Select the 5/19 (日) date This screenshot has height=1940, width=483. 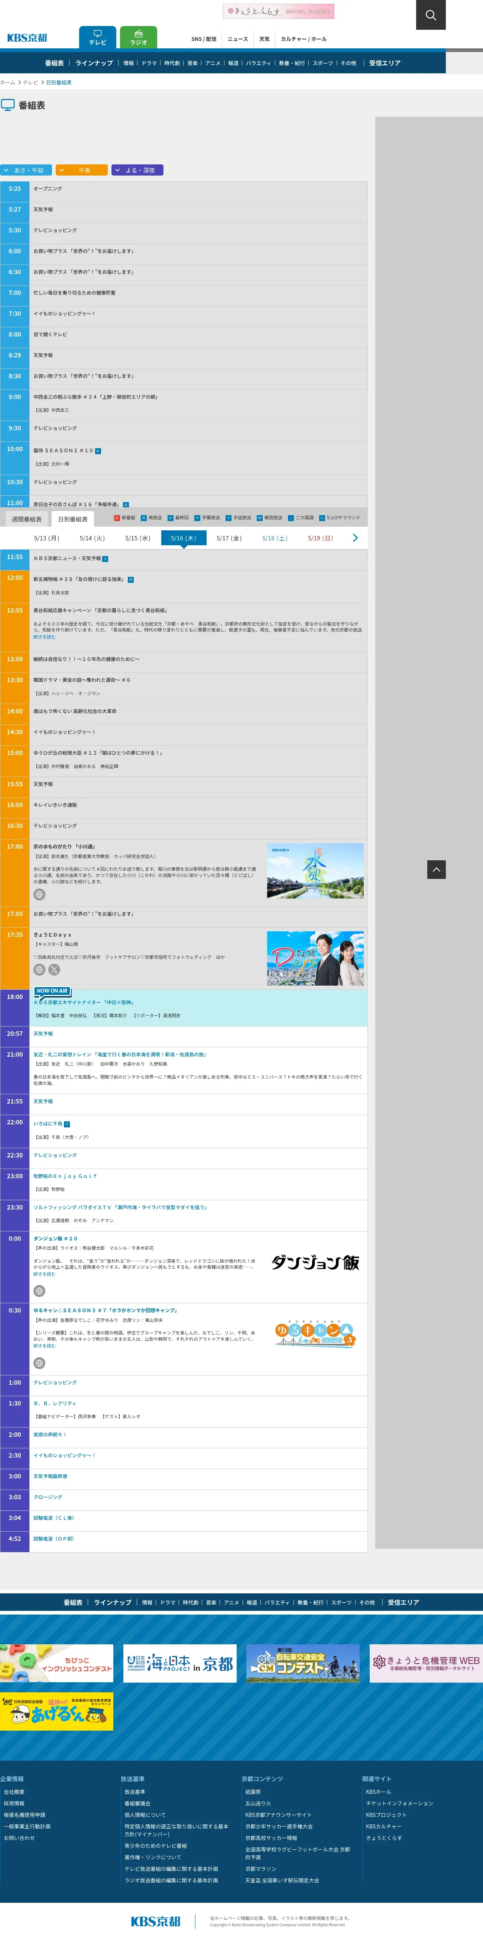(x=321, y=539)
